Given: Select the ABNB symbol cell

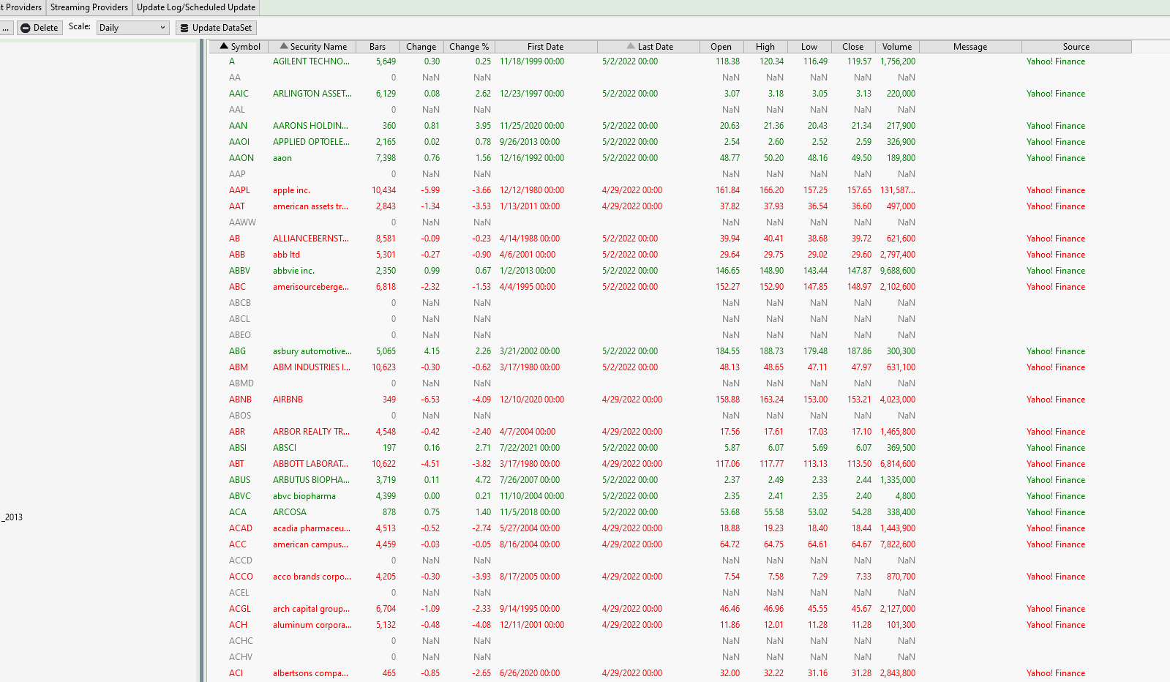Looking at the screenshot, I should [x=240, y=400].
